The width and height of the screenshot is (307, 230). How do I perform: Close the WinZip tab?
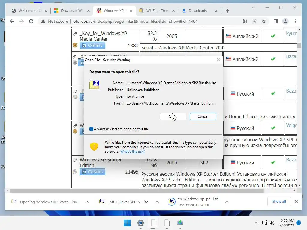point(174,11)
